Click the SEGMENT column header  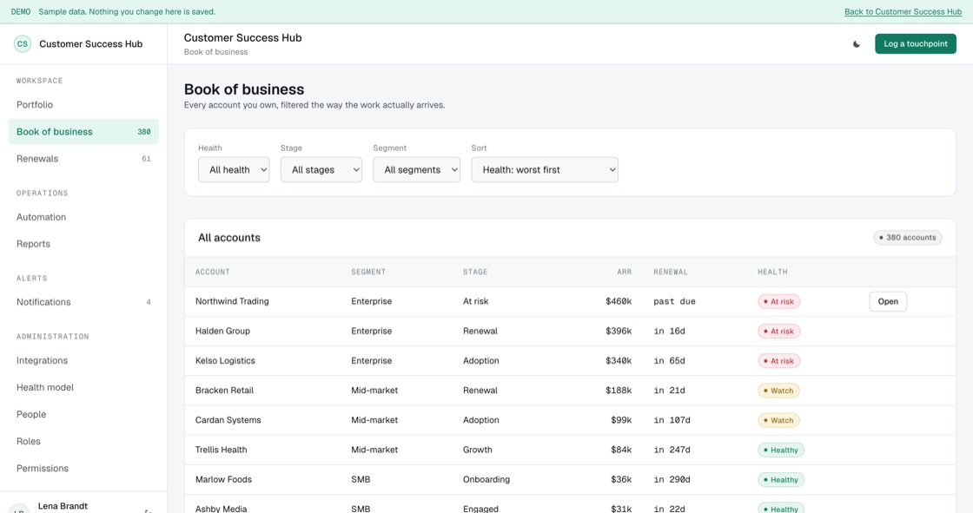368,273
